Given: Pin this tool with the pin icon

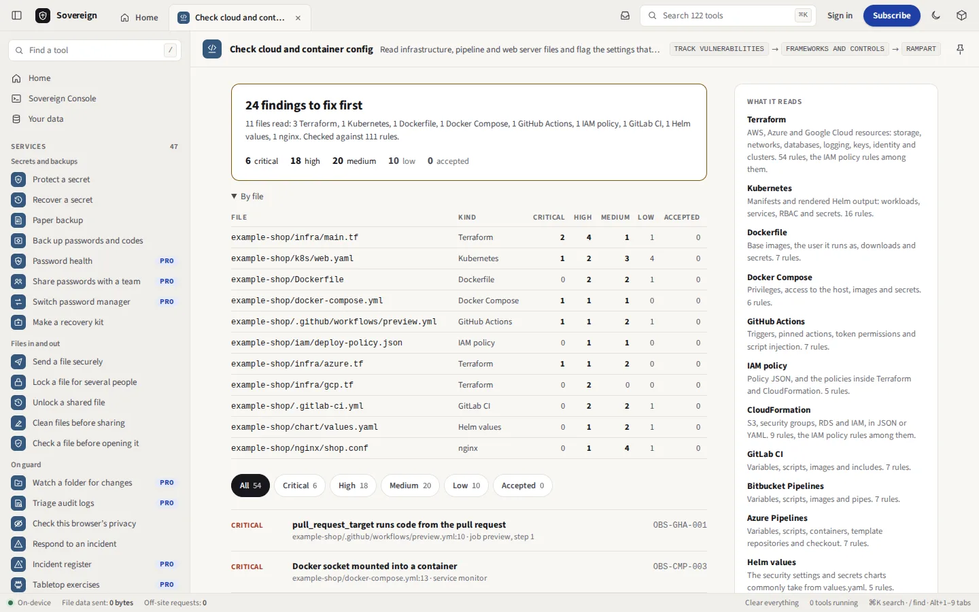Looking at the screenshot, I should 960,49.
